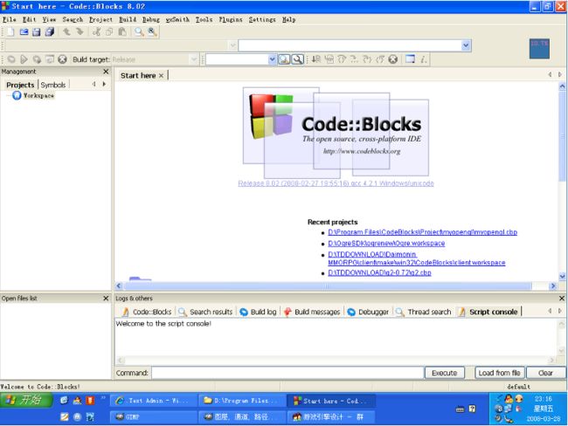Click the Stop debugger icon
The image size is (568, 426).
[x=393, y=59]
